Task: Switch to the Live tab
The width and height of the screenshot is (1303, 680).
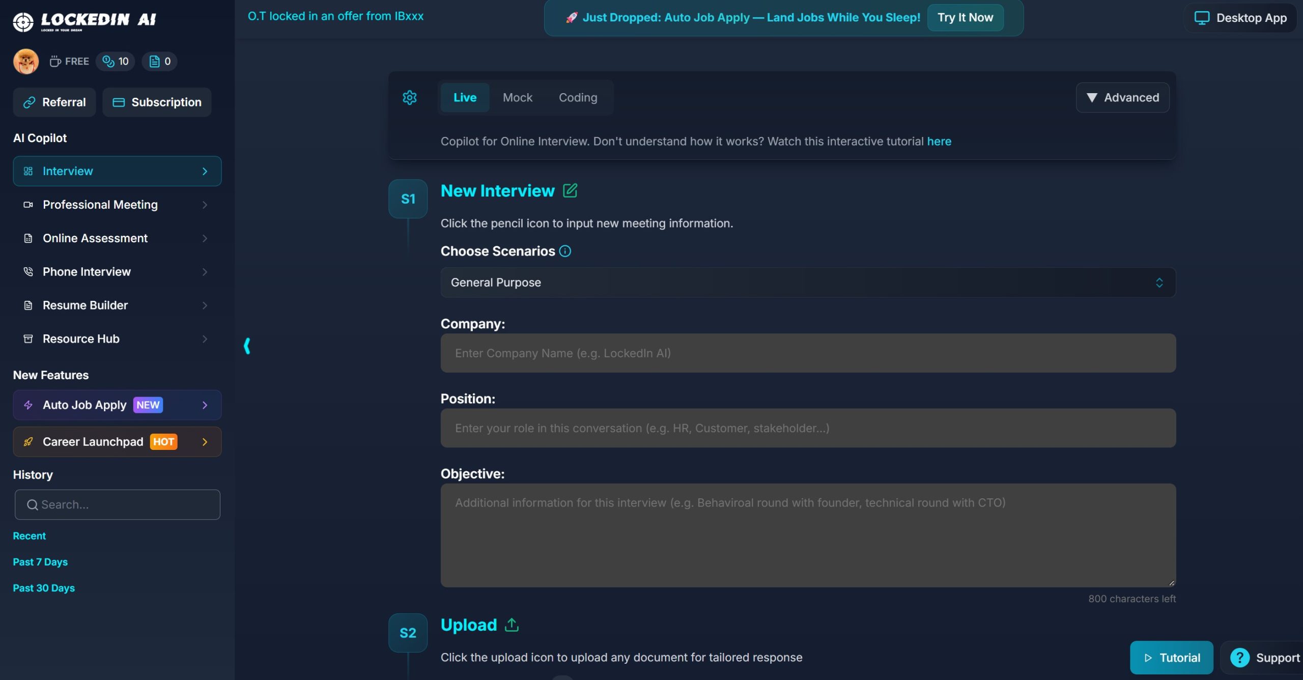Action: [465, 98]
